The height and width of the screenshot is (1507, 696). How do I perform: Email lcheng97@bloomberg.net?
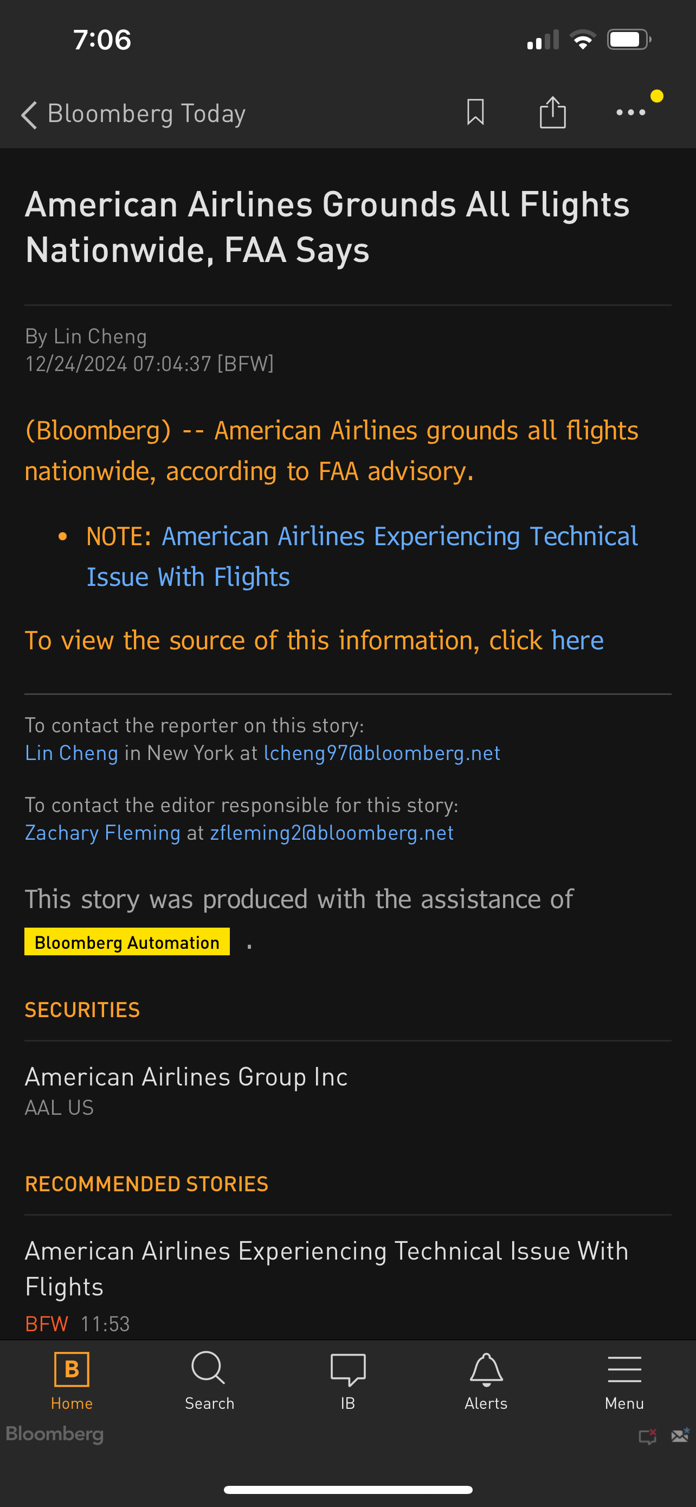(382, 753)
